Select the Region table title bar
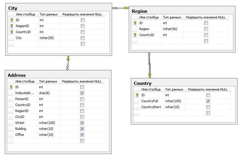This screenshot has height=157, width=242. click(x=182, y=11)
